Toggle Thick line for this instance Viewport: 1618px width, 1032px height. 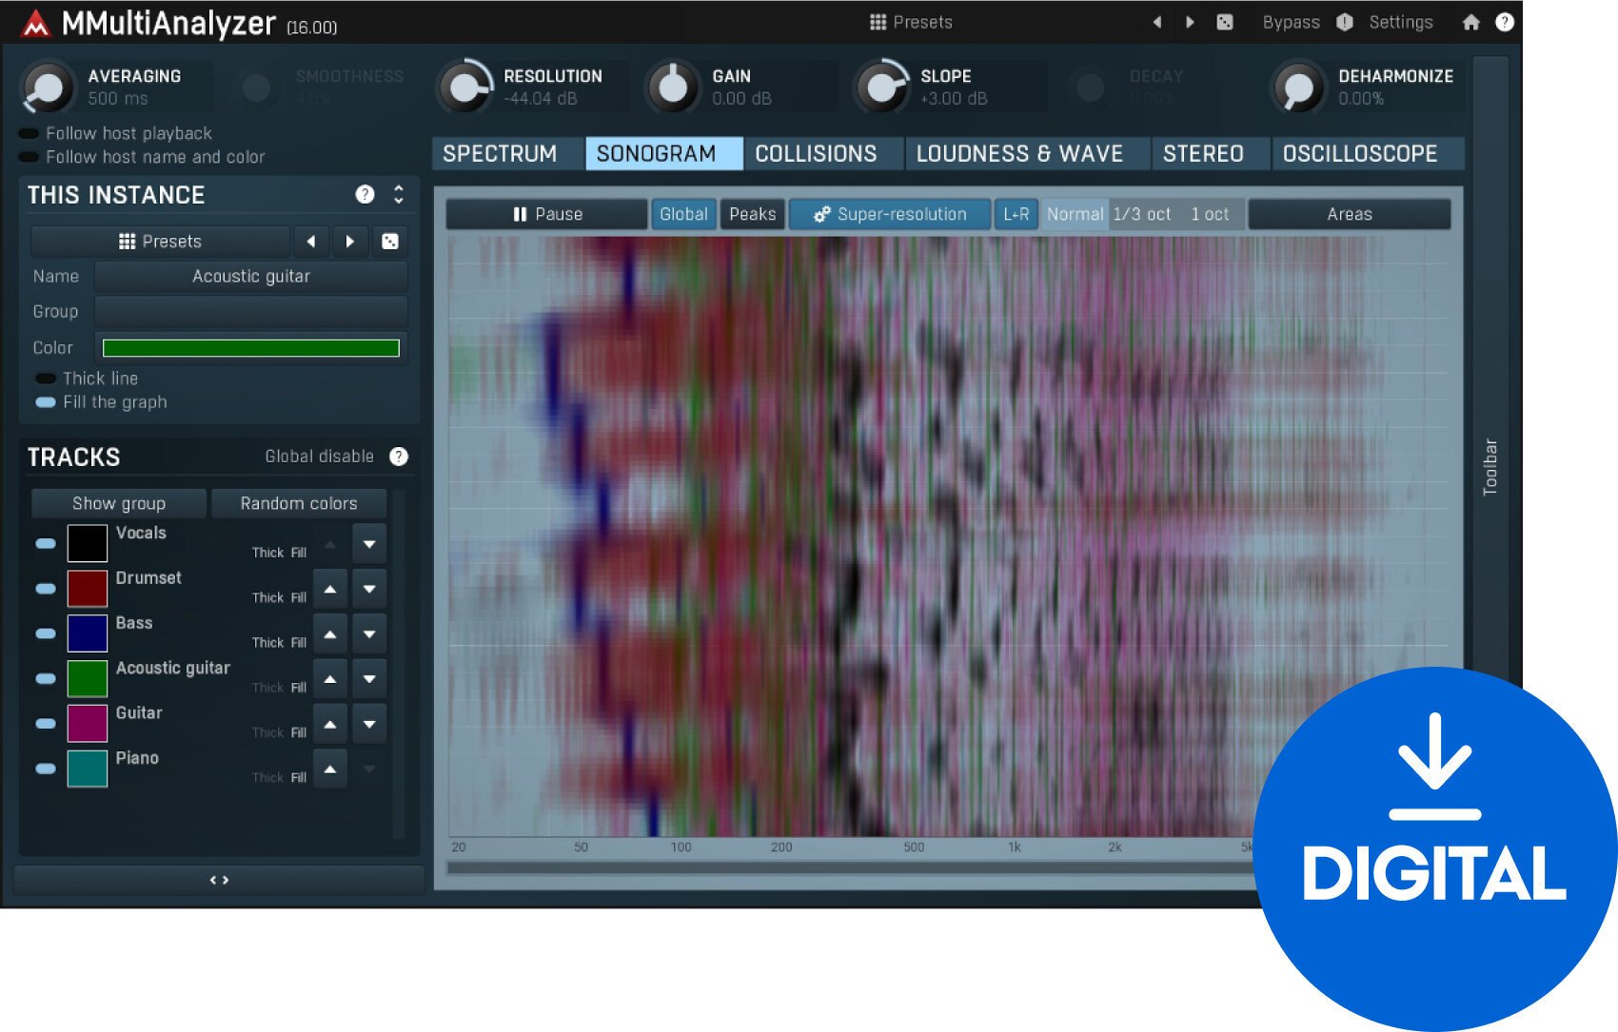pyautogui.click(x=45, y=378)
